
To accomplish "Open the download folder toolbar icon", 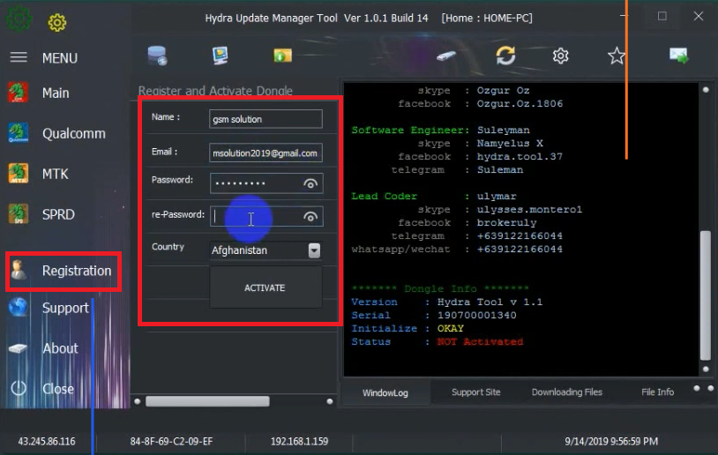I will click(x=282, y=56).
